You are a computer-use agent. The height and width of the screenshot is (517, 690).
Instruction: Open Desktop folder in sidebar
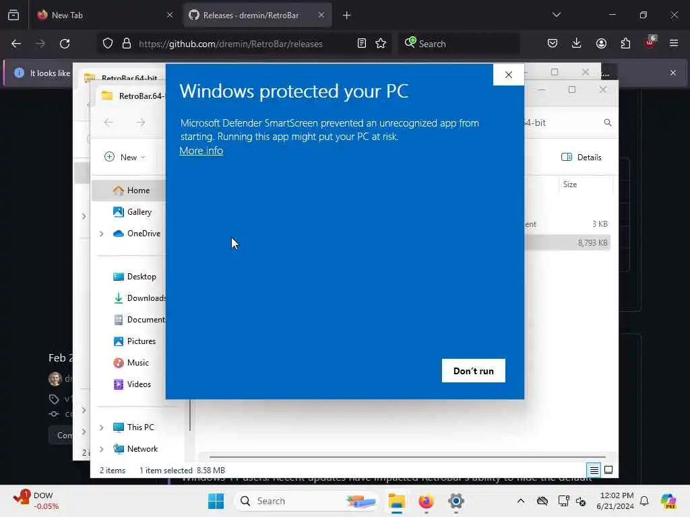click(134, 277)
